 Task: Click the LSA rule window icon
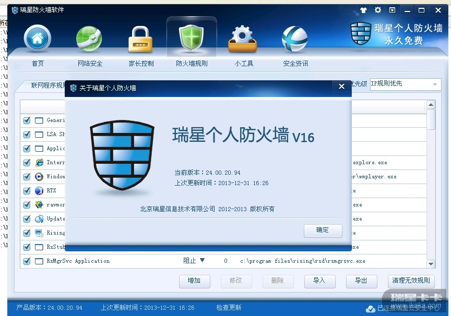click(39, 135)
